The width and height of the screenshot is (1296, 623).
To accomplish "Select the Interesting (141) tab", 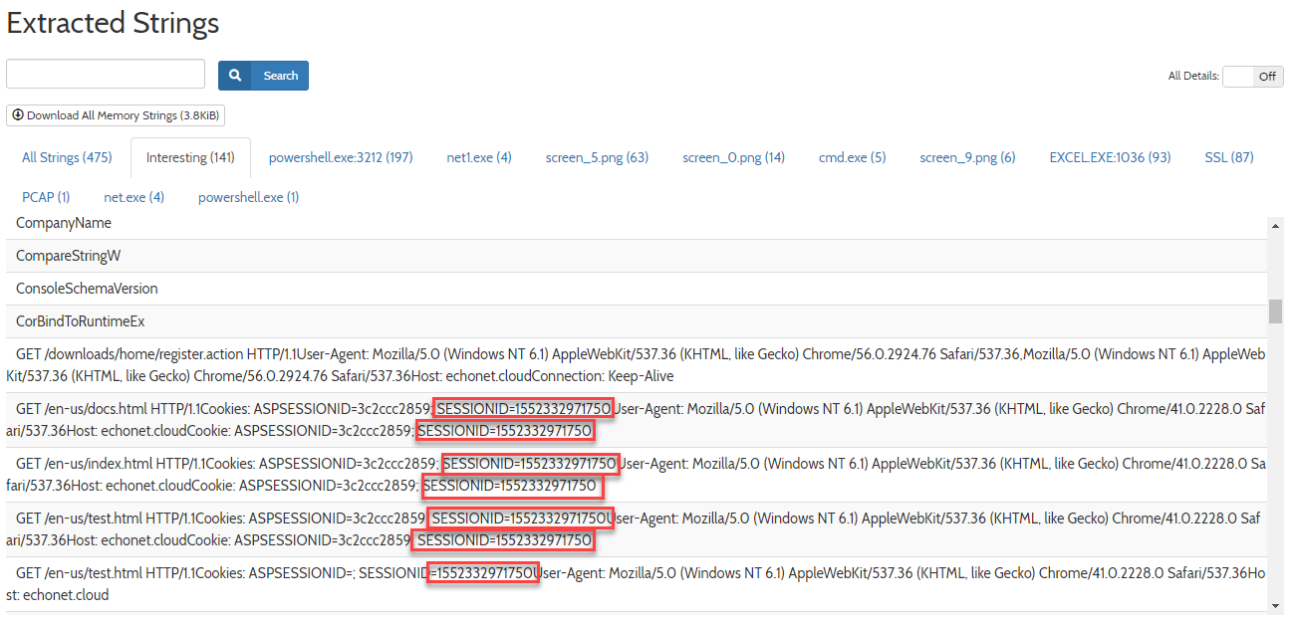I will [x=190, y=157].
